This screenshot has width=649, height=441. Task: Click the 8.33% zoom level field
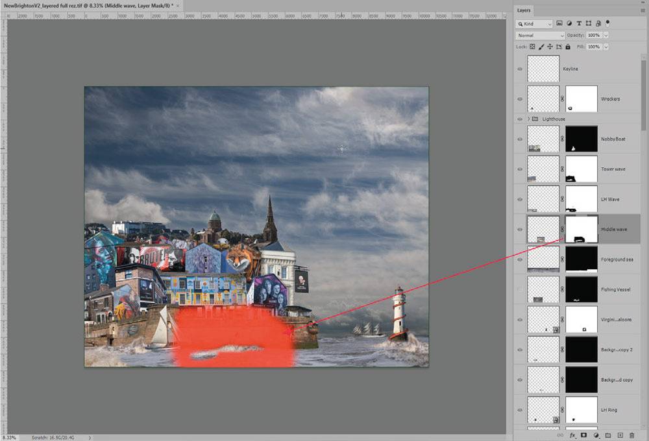(10, 437)
